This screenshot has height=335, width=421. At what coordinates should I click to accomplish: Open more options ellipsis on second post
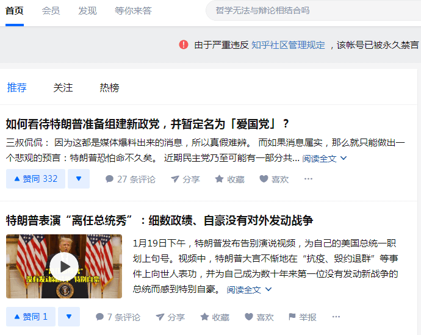coord(336,317)
